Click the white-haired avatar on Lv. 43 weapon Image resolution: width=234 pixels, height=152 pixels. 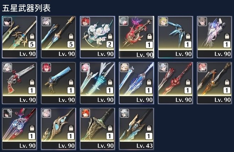(x=124, y=113)
